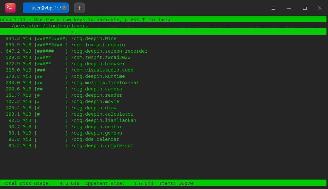Select the /org.deepin.editor entry
The image size is (328, 189).
(97, 127)
